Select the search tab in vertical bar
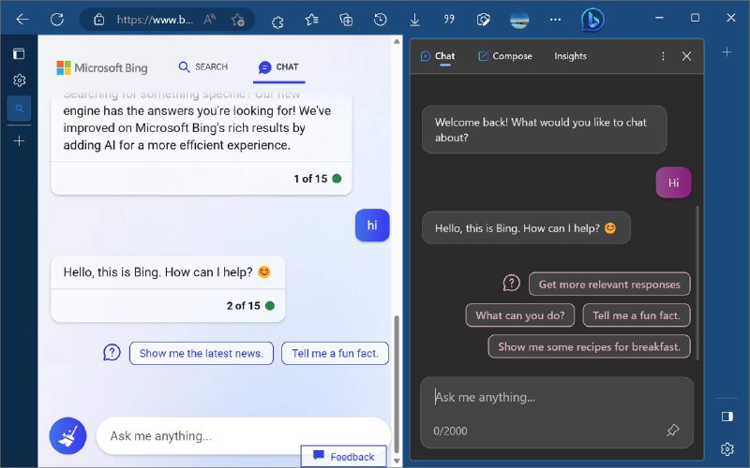This screenshot has width=750, height=468. tap(19, 109)
